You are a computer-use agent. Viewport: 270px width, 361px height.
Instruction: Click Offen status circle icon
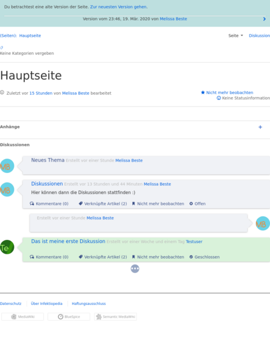click(191, 204)
